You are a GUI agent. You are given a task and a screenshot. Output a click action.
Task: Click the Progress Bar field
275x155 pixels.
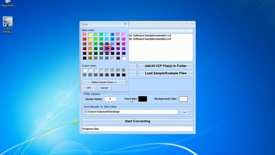(137, 129)
